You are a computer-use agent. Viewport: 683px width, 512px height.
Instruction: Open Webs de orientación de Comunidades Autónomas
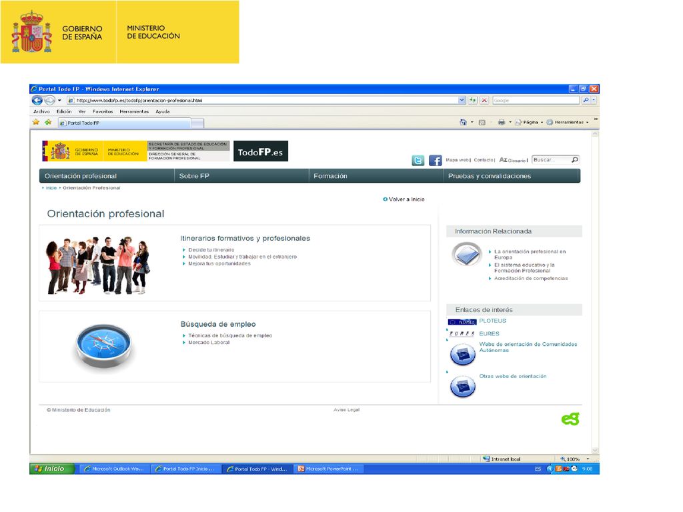point(528,347)
